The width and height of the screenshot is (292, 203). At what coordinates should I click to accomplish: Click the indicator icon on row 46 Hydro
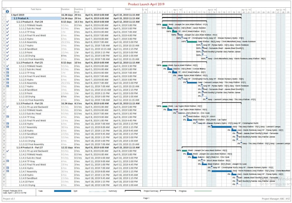[x=8, y=168]
